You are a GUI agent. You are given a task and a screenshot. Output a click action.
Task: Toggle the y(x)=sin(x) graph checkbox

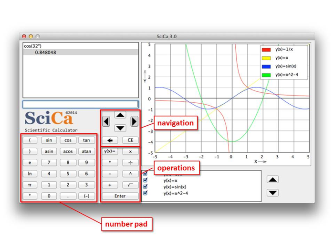146,187
